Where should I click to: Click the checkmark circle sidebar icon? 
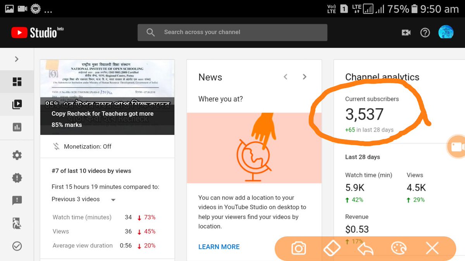pos(17,246)
